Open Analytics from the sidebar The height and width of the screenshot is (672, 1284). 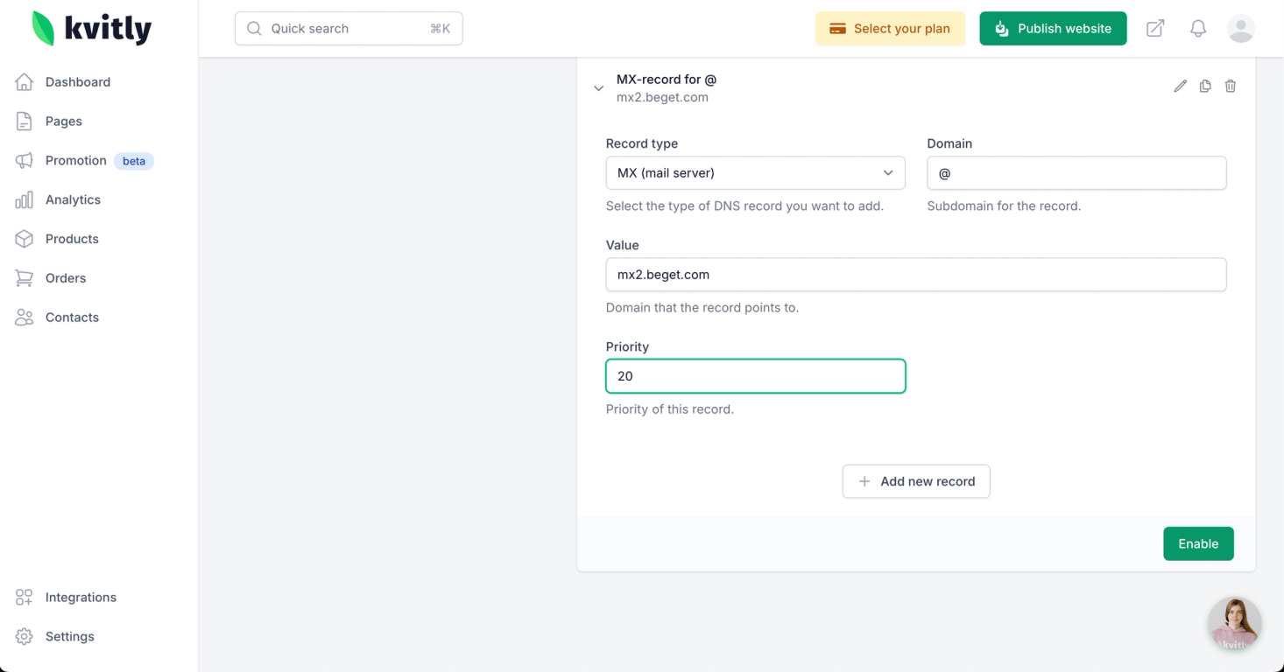pos(73,199)
